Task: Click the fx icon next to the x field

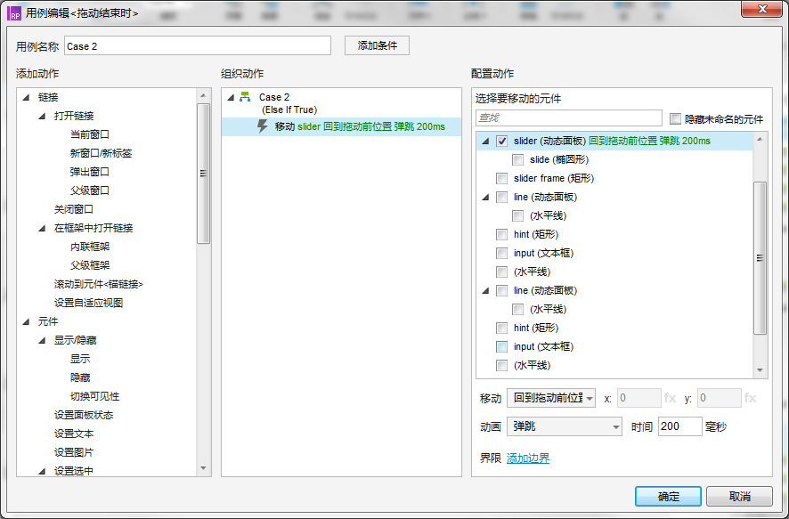Action: coord(671,398)
